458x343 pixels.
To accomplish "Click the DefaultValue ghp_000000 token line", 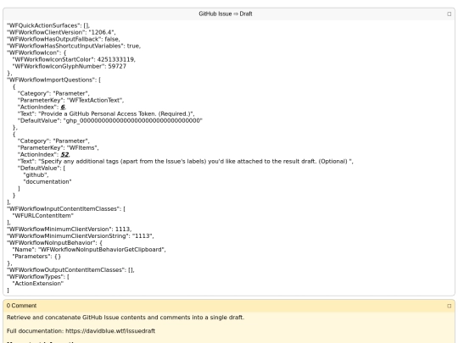I will click(x=110, y=120).
